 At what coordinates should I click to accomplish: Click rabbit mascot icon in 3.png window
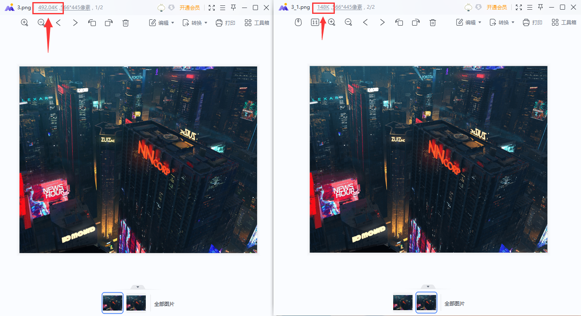[x=161, y=8]
